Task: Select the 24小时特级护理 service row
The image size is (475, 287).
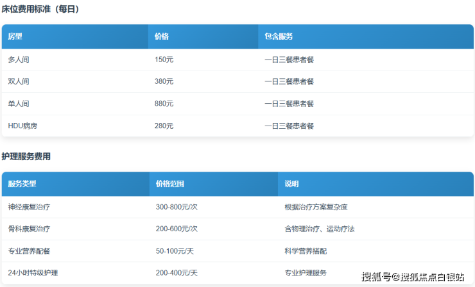Action: pyautogui.click(x=33, y=273)
